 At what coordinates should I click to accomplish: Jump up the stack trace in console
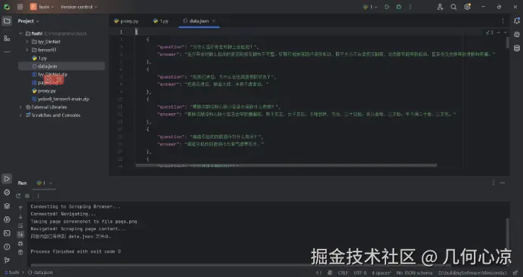[x=20, y=208]
